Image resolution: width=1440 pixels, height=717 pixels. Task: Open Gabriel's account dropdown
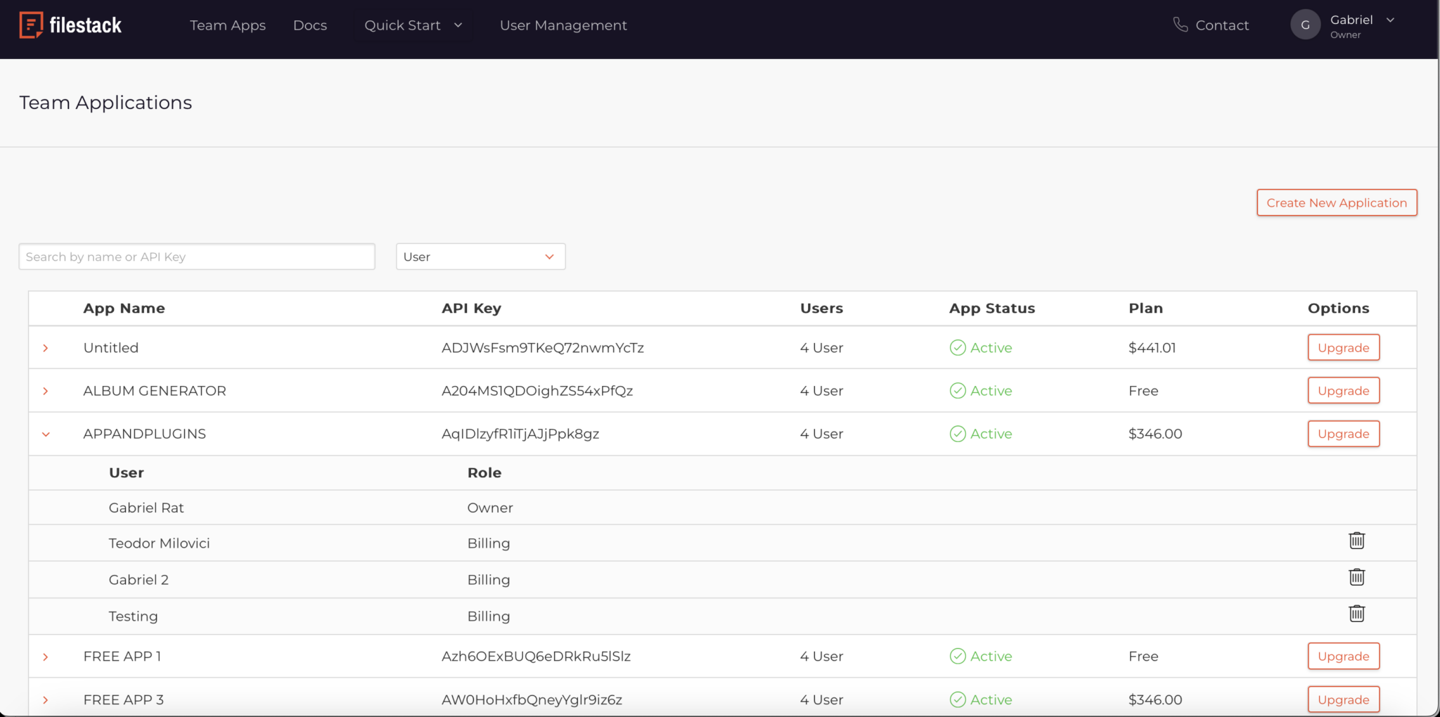(x=1390, y=20)
